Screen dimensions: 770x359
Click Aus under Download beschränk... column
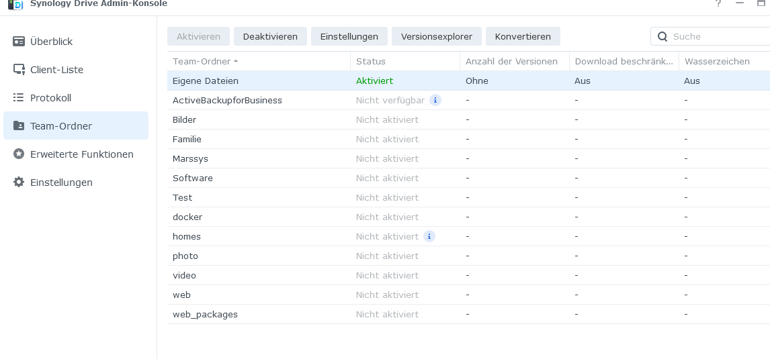[583, 81]
